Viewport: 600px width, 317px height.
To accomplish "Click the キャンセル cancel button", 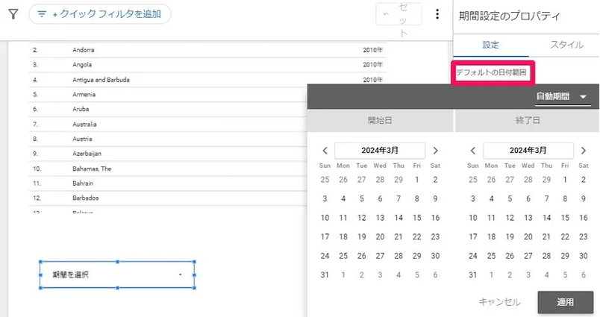I will [499, 302].
